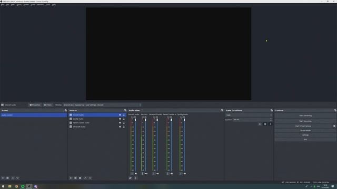Remove selected source with trash icon
Viewport: 337px width, 189px height.
pyautogui.click(x=75, y=178)
